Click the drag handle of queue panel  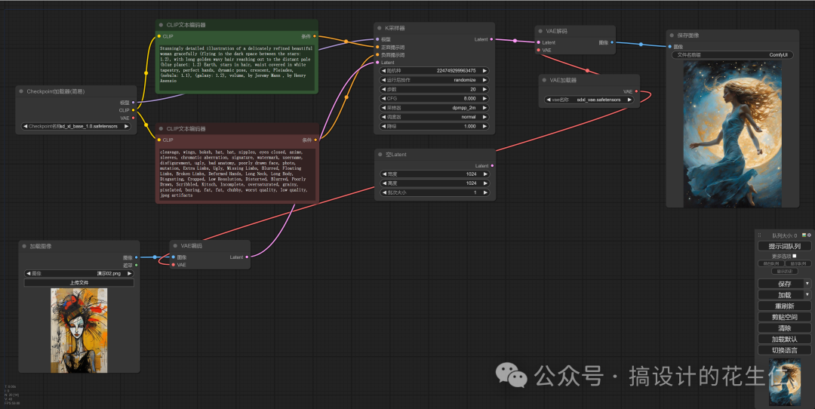759,235
